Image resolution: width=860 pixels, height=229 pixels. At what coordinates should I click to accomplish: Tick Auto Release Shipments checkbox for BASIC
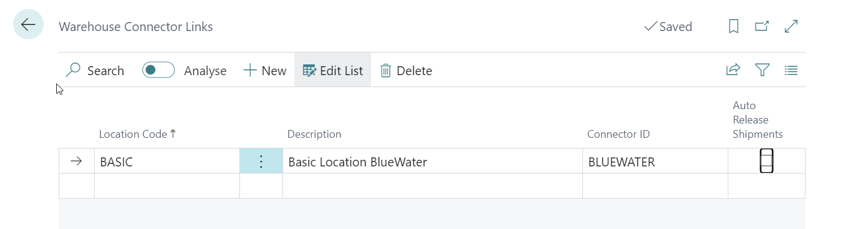[767, 161]
